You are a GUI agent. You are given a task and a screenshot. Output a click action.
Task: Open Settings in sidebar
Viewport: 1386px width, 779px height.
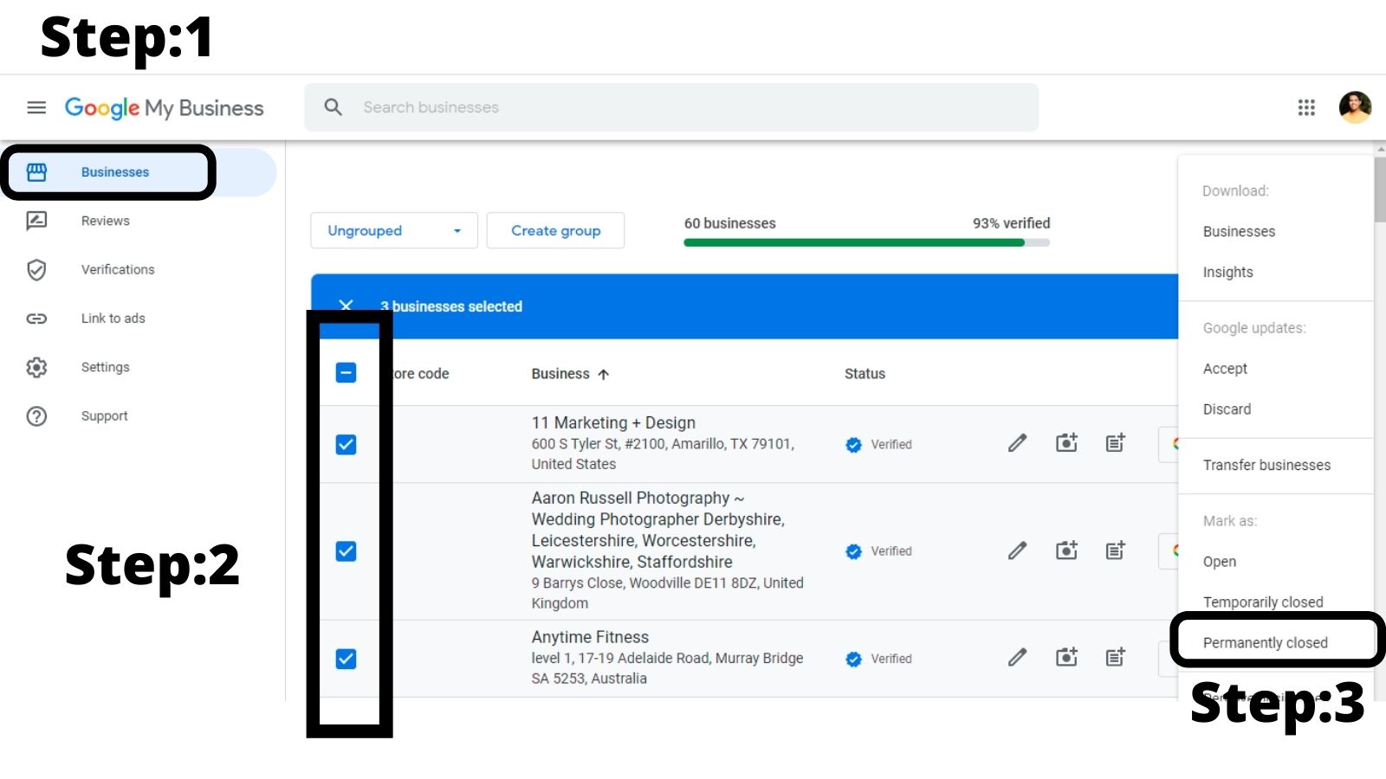coord(106,367)
